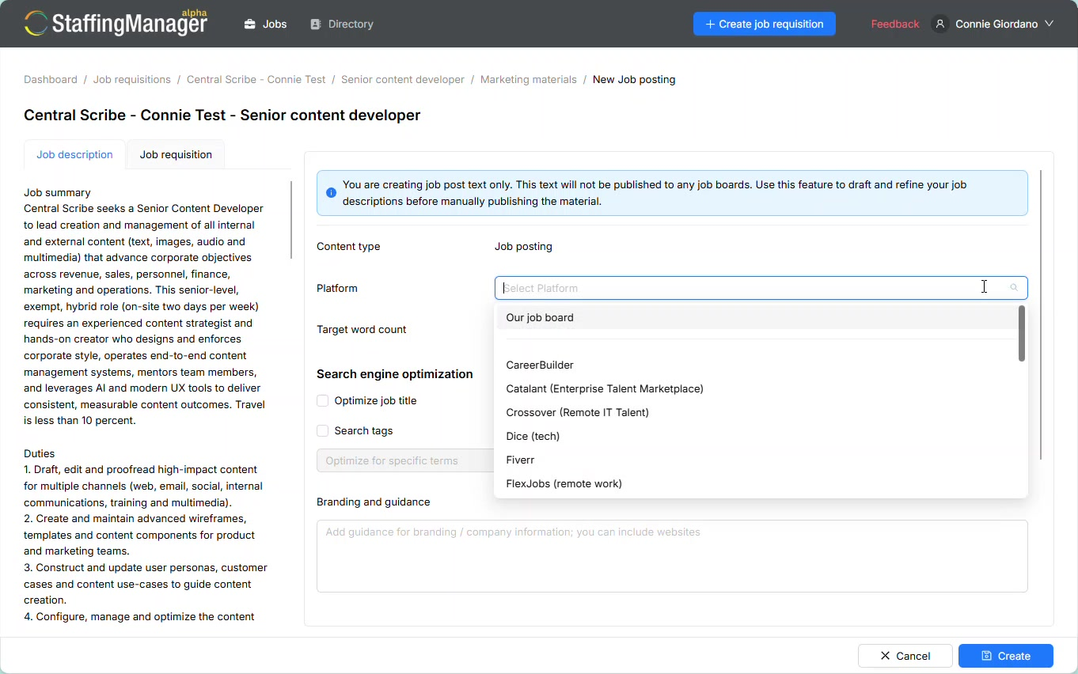Go to Dashboard breadcrumb

51,80
